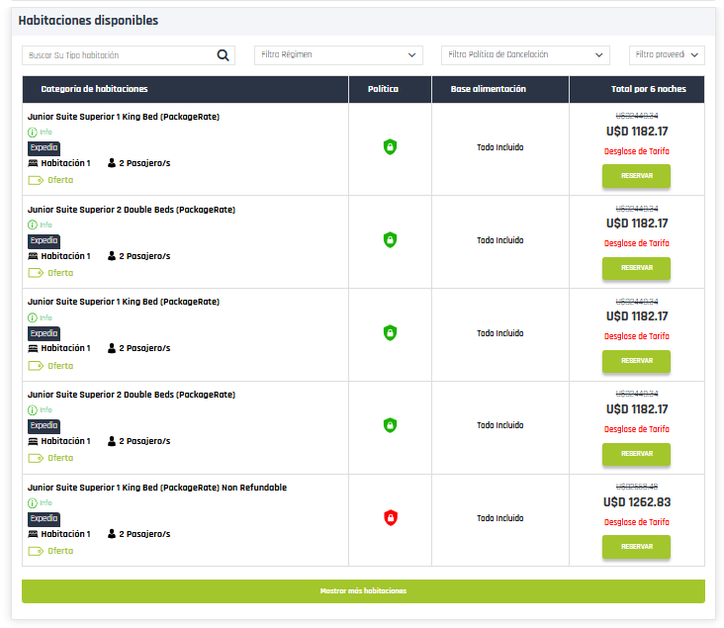Click the Expedia badge in the Non Refundable row
The width and height of the screenshot is (724, 628).
click(44, 518)
